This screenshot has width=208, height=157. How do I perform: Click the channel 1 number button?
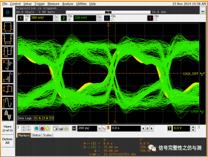[x=20, y=18]
